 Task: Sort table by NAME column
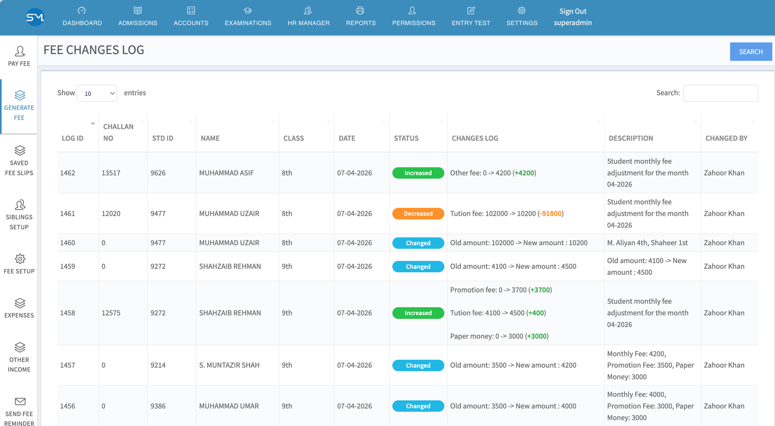pyautogui.click(x=237, y=132)
